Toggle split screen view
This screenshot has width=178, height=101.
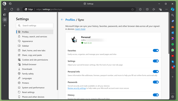pyautogui.click(x=147, y=9)
